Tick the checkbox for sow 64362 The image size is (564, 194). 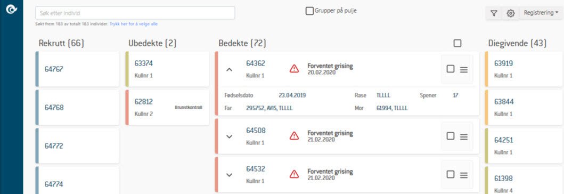click(451, 69)
